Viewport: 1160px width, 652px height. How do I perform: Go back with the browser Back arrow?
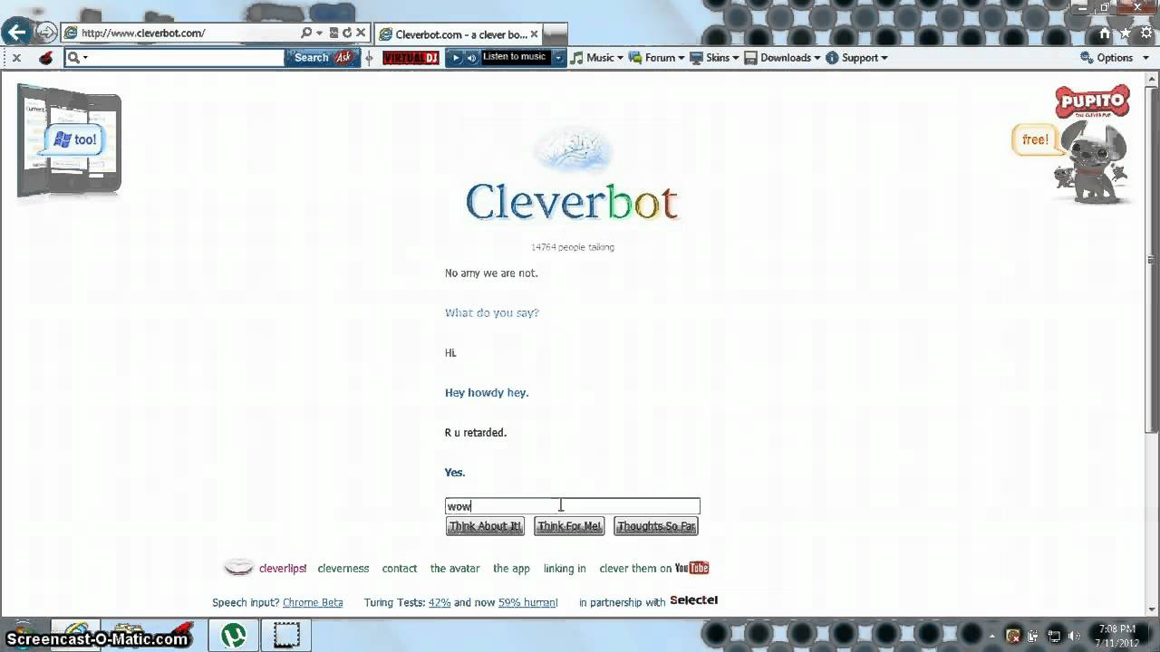[x=15, y=33]
